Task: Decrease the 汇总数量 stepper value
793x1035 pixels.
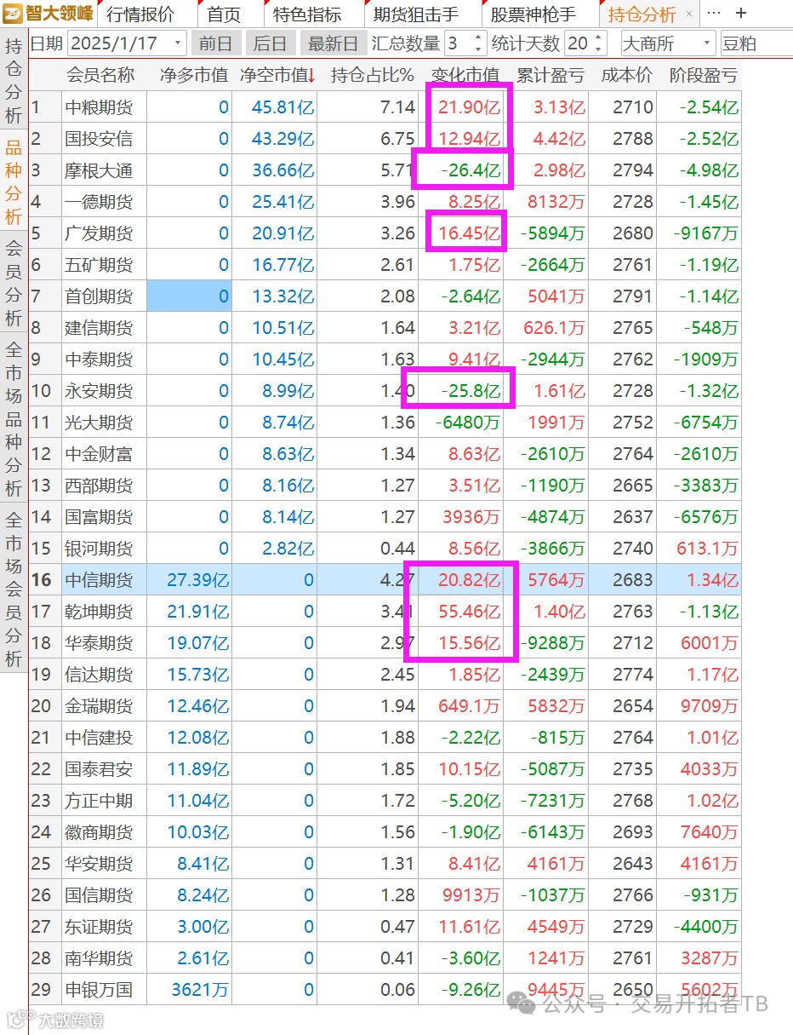Action: click(478, 49)
